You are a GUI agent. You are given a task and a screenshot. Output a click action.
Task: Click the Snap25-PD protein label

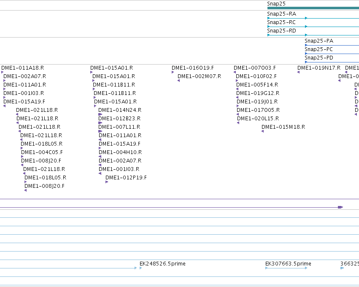[319, 58]
